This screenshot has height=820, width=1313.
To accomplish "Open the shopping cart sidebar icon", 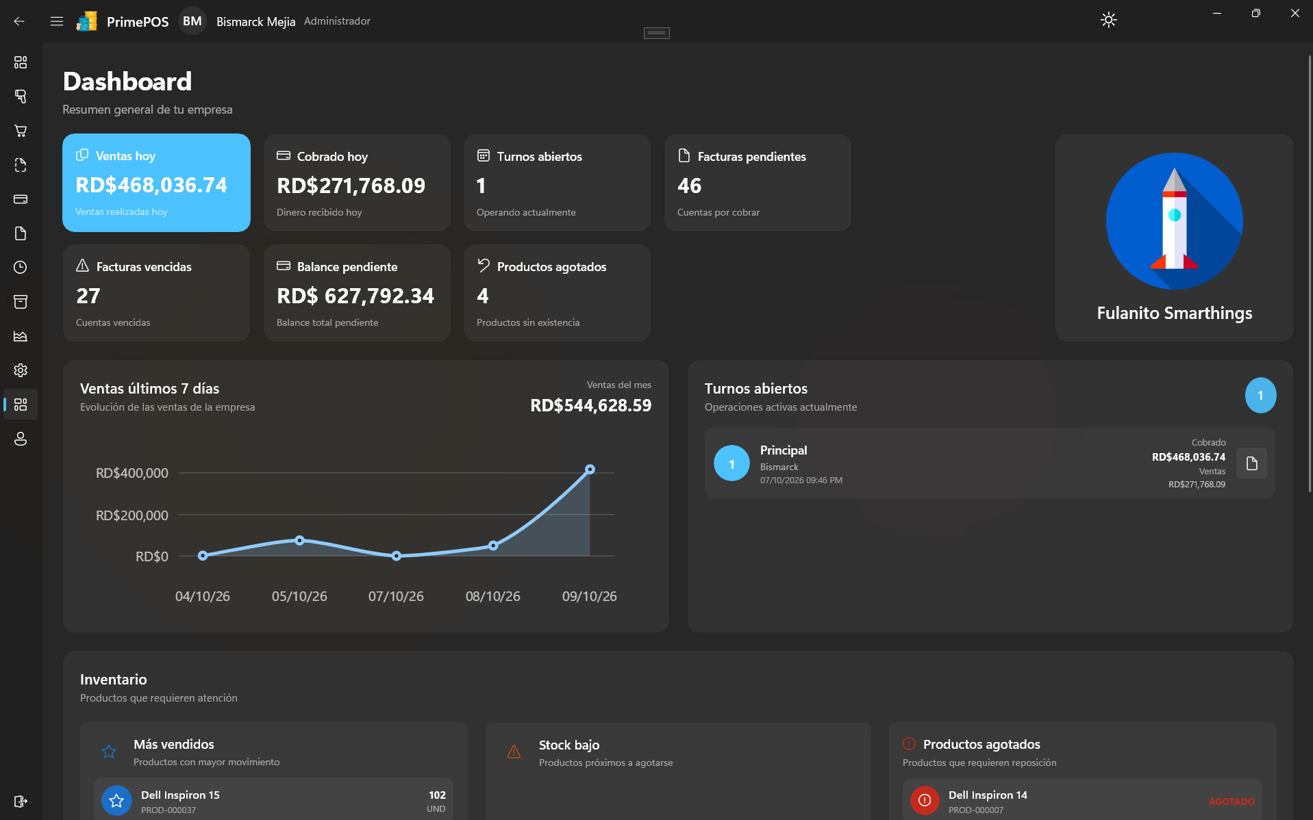I will tap(21, 131).
